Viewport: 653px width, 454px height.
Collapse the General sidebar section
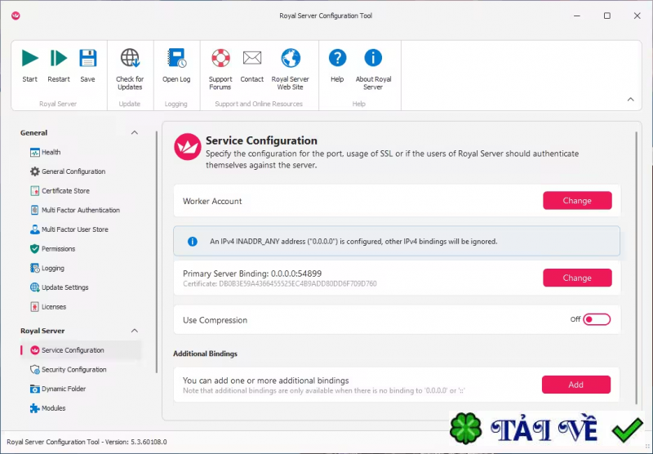pyautogui.click(x=135, y=133)
